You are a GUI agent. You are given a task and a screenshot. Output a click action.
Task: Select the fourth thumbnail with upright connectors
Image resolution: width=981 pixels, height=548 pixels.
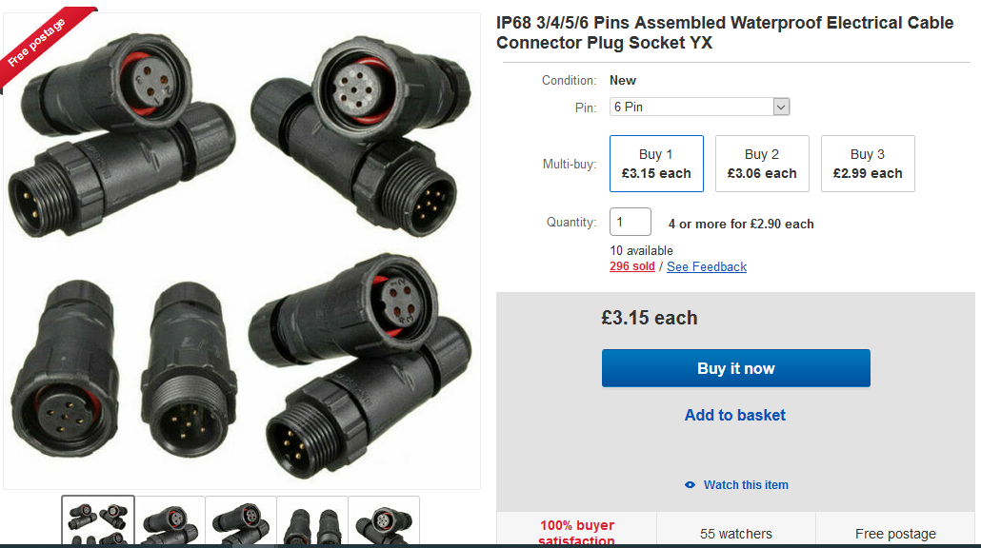(312, 521)
